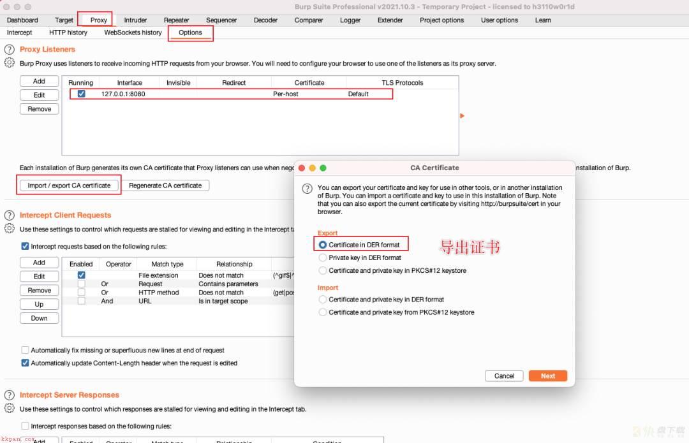The height and width of the screenshot is (443, 689).
Task: Click Next in CA Certificate dialog
Action: 548,376
